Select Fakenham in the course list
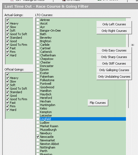This screenshot has height=155, width=138. [x=38, y=77]
